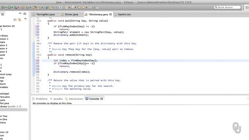
Task: Click the Java file icon on StringPair.java tab
Action: point(34,14)
